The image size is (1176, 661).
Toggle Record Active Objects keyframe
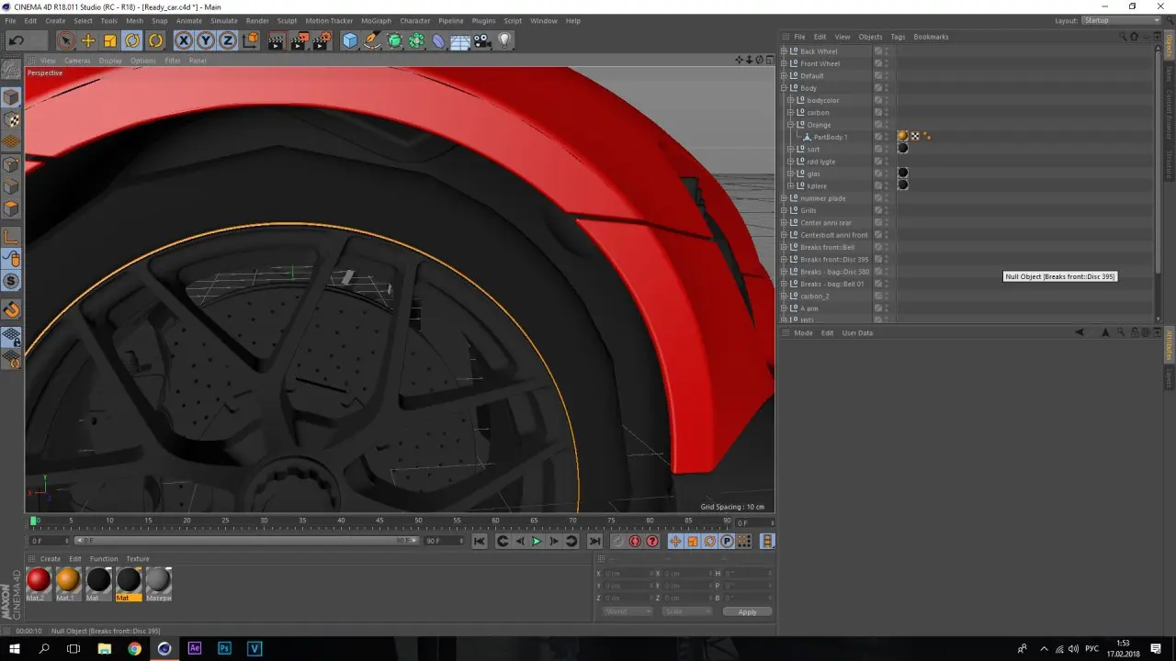coord(618,542)
